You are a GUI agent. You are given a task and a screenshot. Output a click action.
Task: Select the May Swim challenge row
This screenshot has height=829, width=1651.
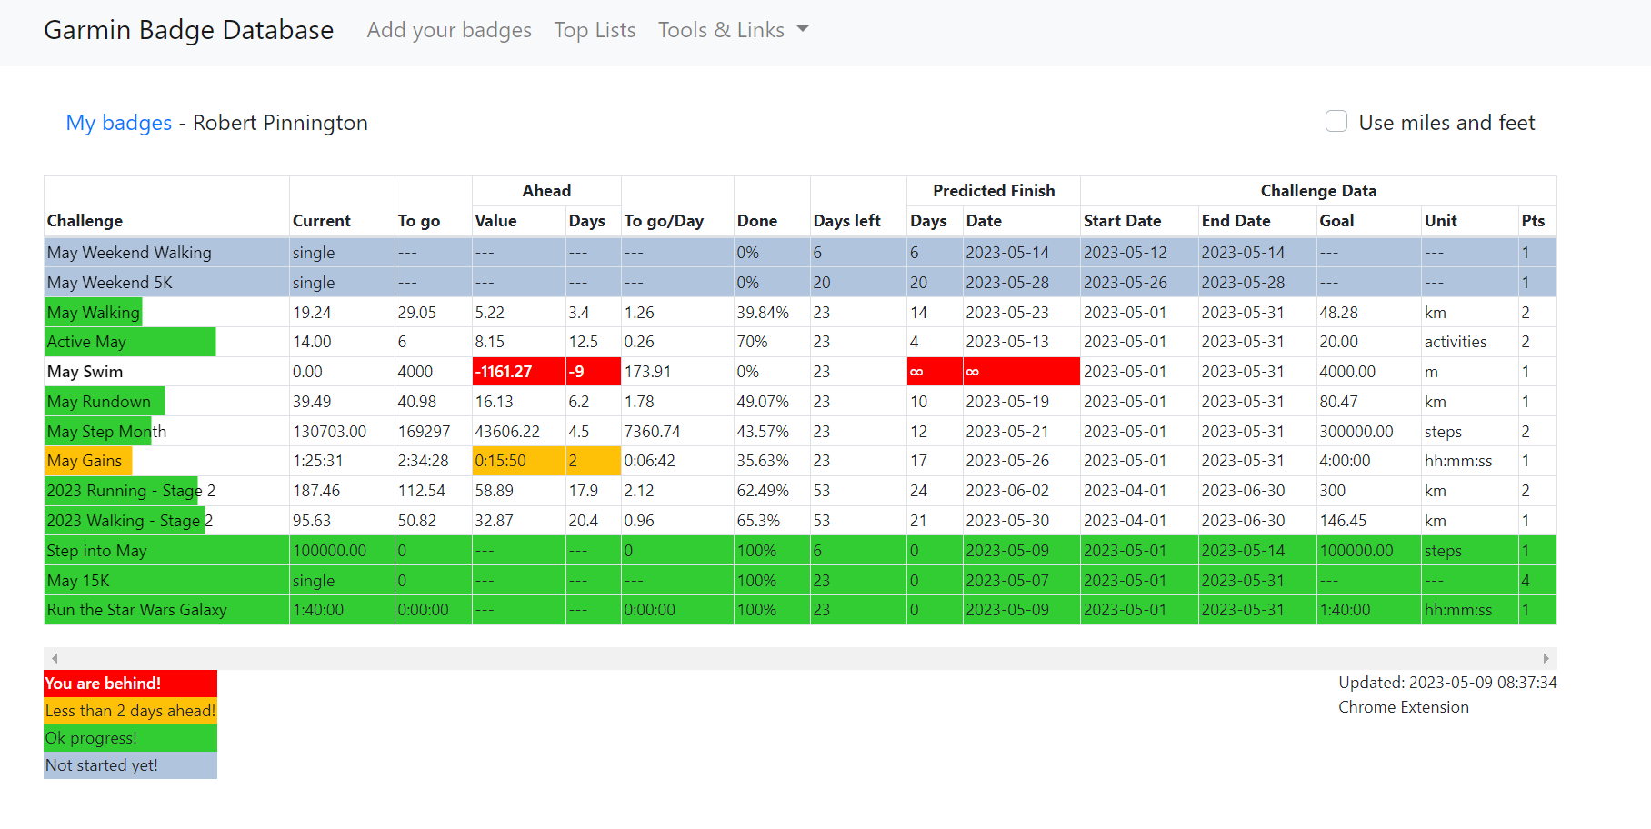click(x=85, y=372)
